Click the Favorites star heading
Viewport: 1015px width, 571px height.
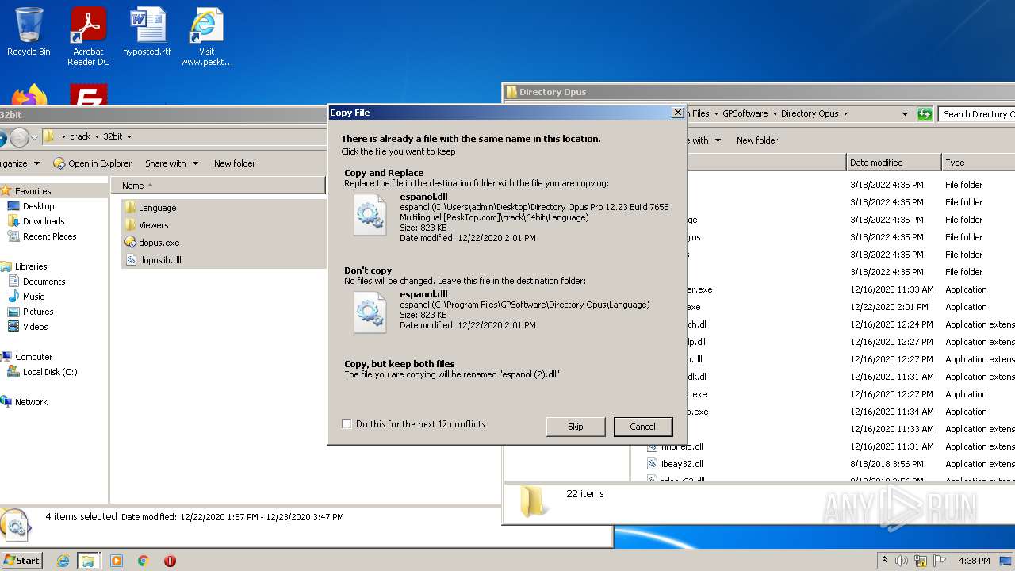pos(33,191)
